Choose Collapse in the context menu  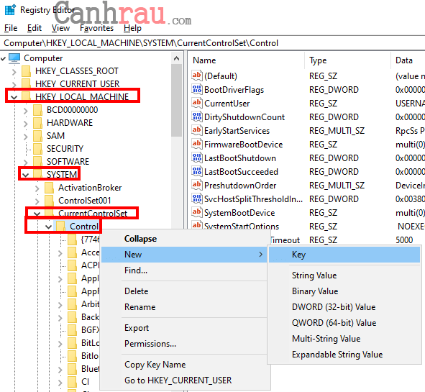pos(184,239)
